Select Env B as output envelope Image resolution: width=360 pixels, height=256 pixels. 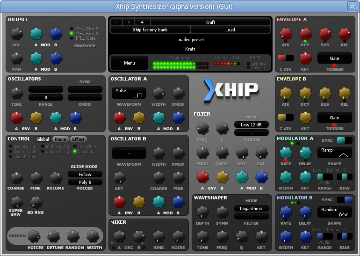click(x=72, y=29)
